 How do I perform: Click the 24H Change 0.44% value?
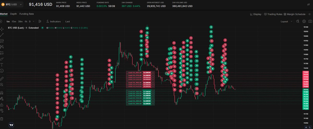(136, 6)
